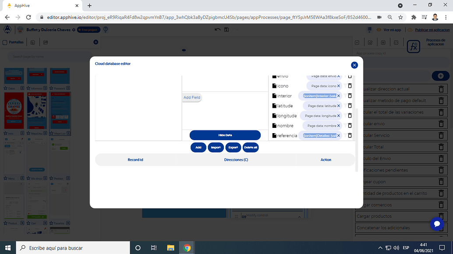Click Add Field in the database editor
This screenshot has width=453, height=254.
(192, 97)
